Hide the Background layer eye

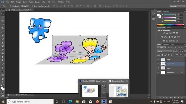pyautogui.click(x=158, y=73)
